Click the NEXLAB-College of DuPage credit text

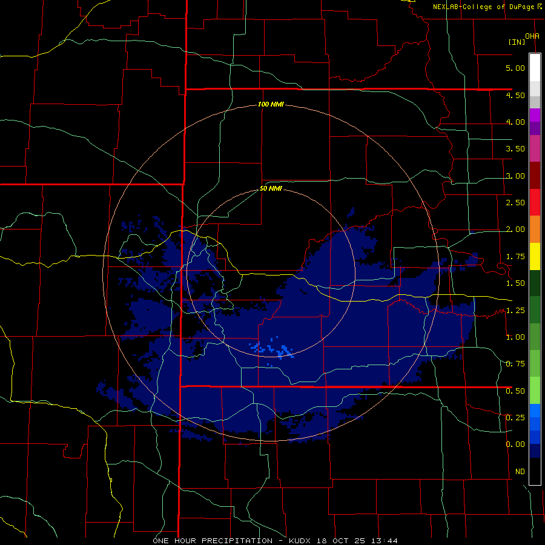(x=483, y=7)
